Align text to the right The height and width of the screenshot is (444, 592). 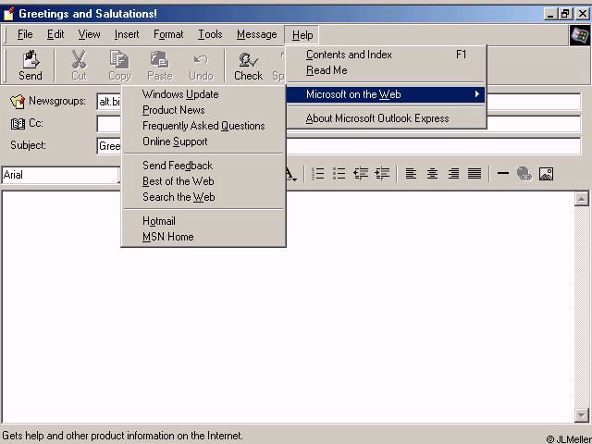coord(453,174)
